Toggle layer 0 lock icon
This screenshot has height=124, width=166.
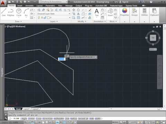[x=45, y=18]
